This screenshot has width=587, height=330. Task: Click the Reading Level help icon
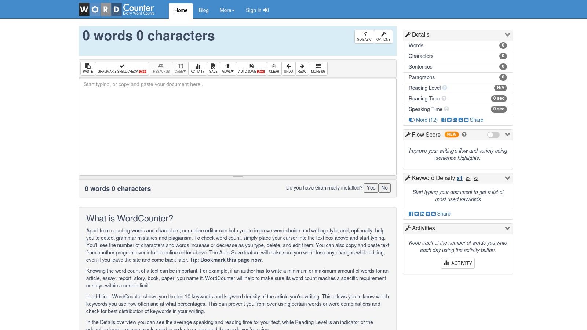445,88
